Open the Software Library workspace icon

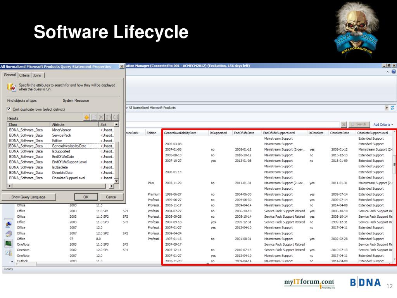9,234
